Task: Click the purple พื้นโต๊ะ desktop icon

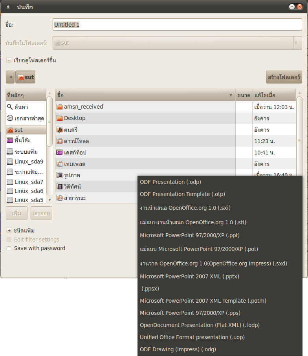Action: [x=10, y=140]
